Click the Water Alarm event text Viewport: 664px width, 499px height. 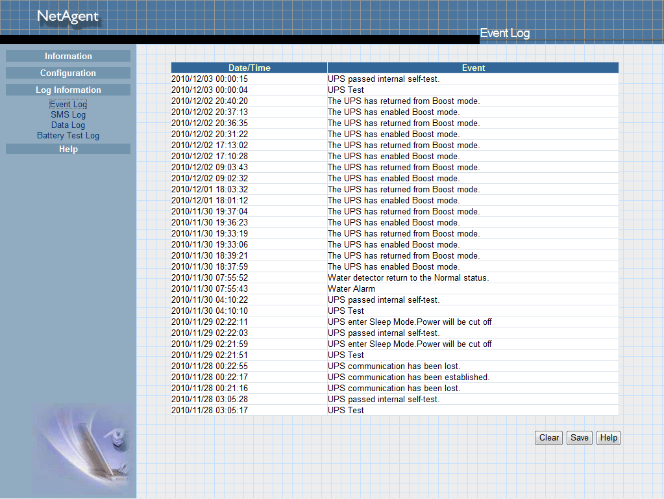(x=352, y=288)
